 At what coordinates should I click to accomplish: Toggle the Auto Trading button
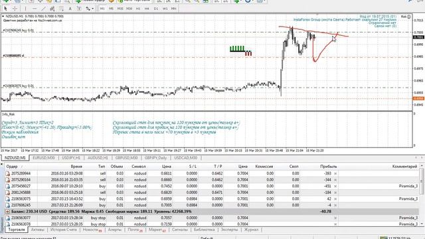tap(134, 1)
